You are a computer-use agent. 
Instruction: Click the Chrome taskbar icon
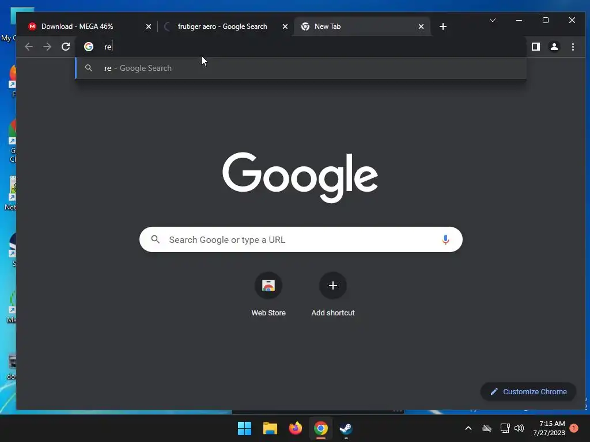click(321, 428)
